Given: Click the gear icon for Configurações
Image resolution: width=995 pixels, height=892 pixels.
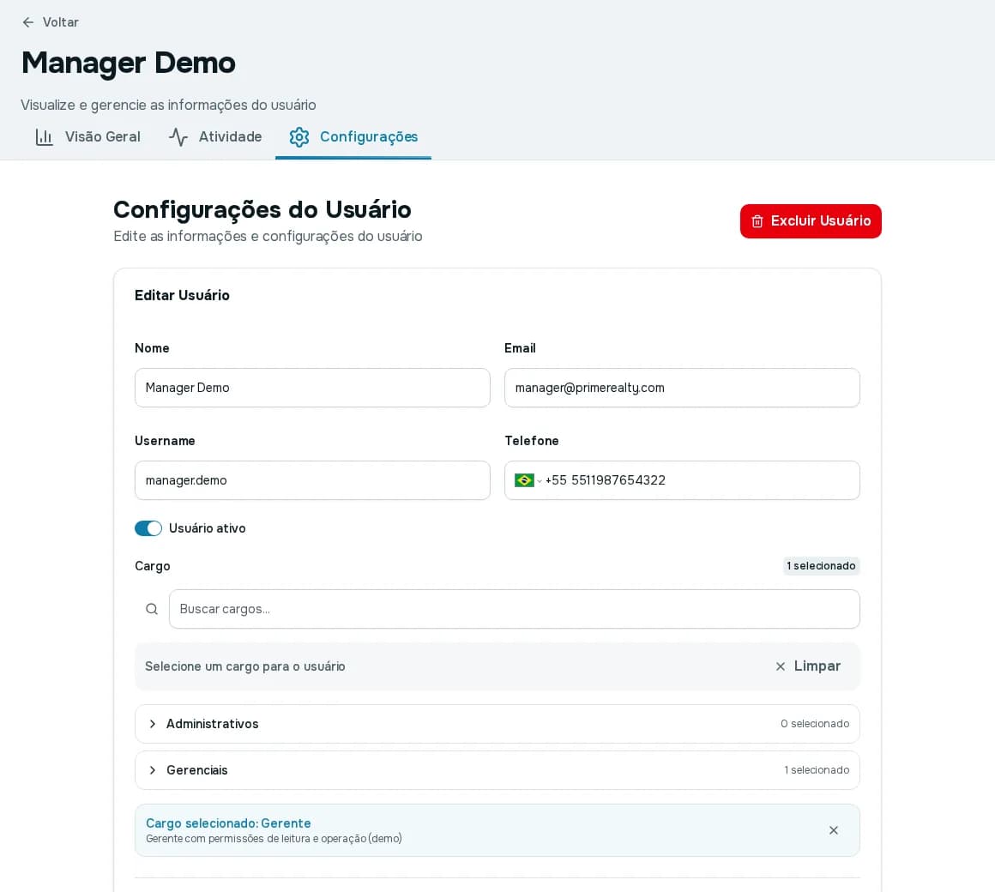Looking at the screenshot, I should [x=298, y=137].
